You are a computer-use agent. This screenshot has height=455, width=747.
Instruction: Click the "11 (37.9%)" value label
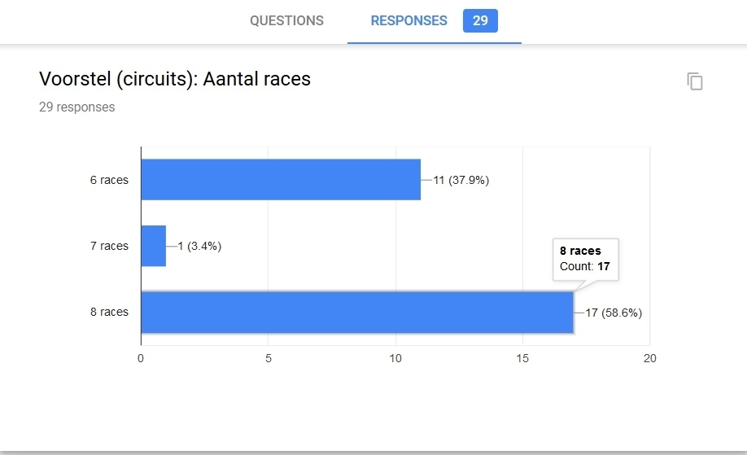pos(461,180)
